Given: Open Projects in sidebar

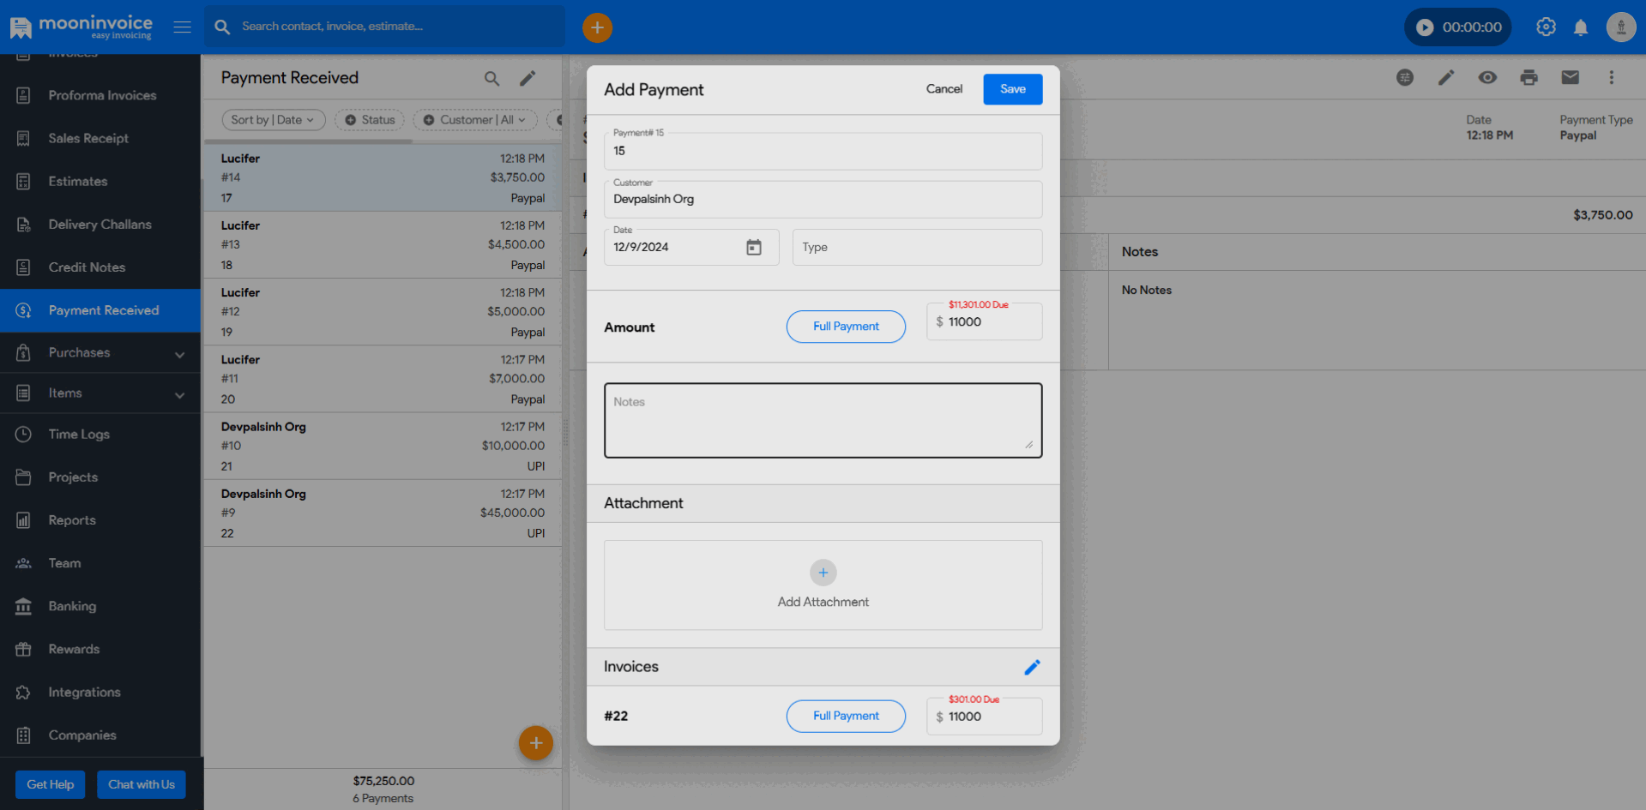Looking at the screenshot, I should [x=100, y=477].
